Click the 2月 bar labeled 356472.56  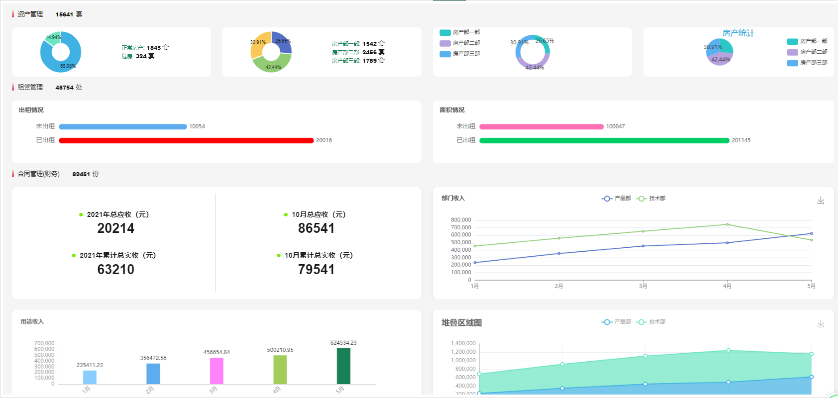pos(153,374)
